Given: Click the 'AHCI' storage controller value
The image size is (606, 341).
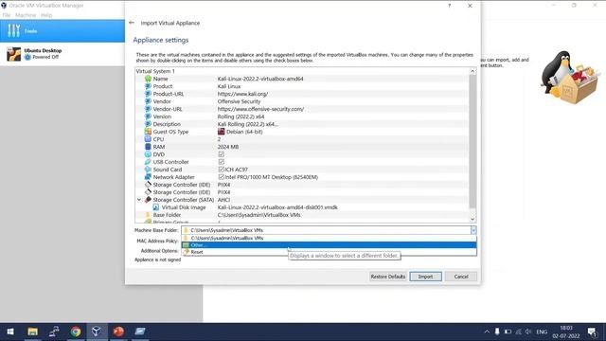Looking at the screenshot, I should click(x=223, y=200).
